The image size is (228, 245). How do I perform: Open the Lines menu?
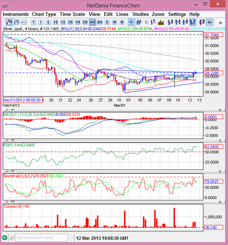(x=122, y=14)
